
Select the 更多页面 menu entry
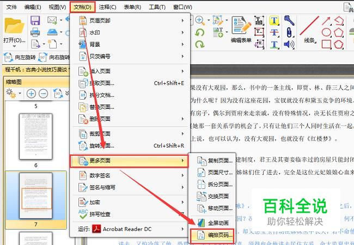point(129,161)
